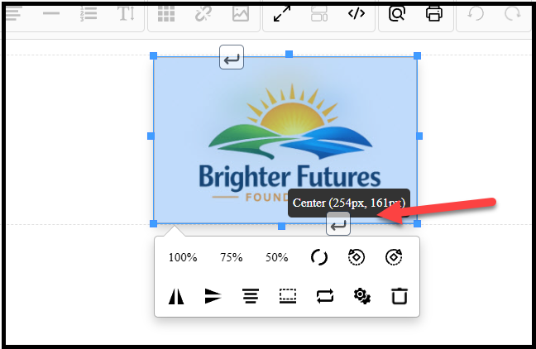This screenshot has width=536, height=349.
Task: Click the top-left resize handle
Action: pyautogui.click(x=154, y=55)
